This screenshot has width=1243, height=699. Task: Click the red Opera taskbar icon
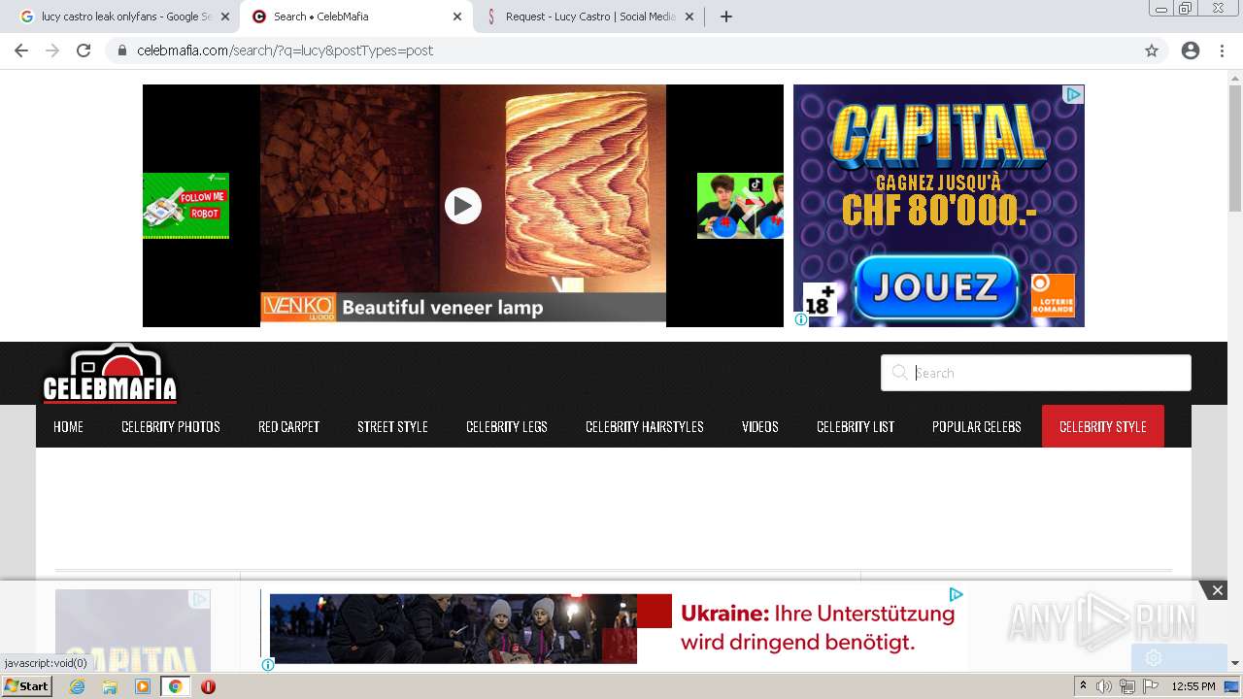click(208, 686)
